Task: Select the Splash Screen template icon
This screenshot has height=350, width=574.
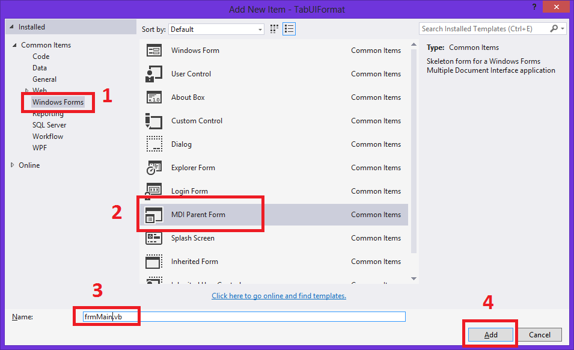Action: point(154,238)
